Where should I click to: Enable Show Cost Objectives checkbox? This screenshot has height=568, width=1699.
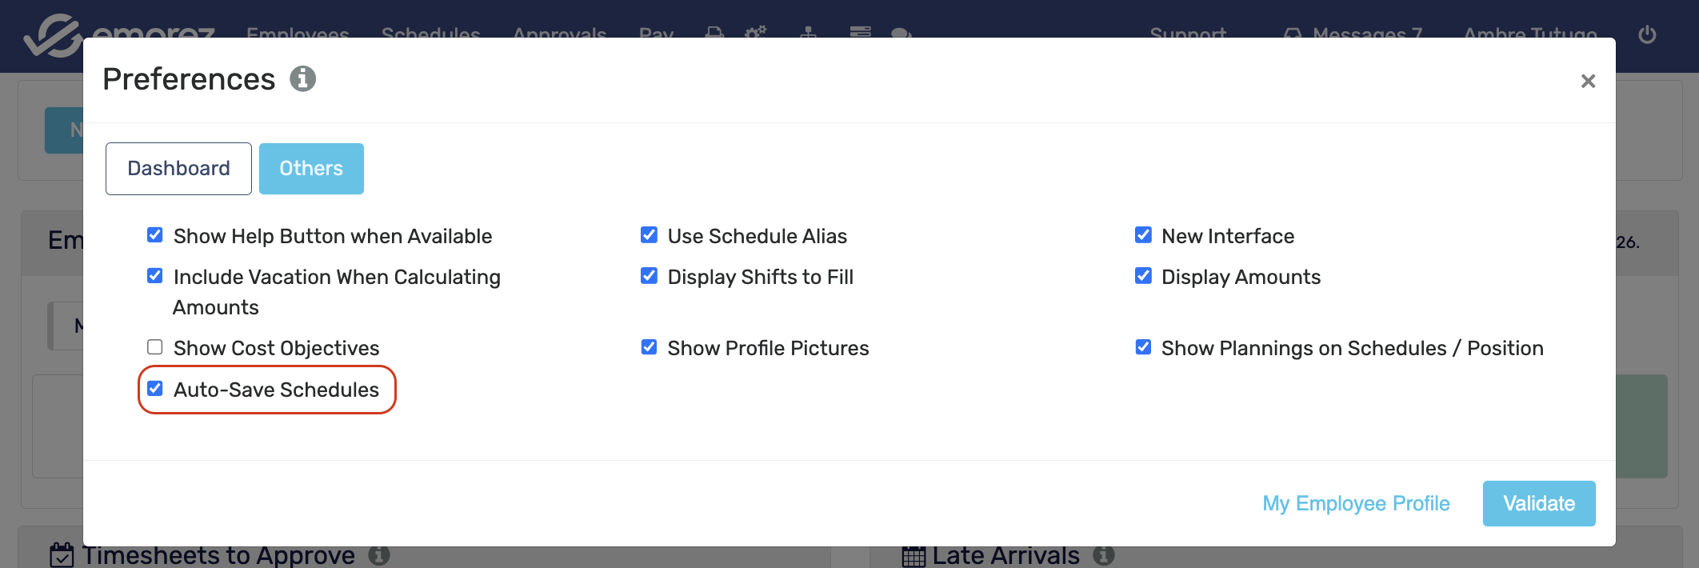click(155, 347)
